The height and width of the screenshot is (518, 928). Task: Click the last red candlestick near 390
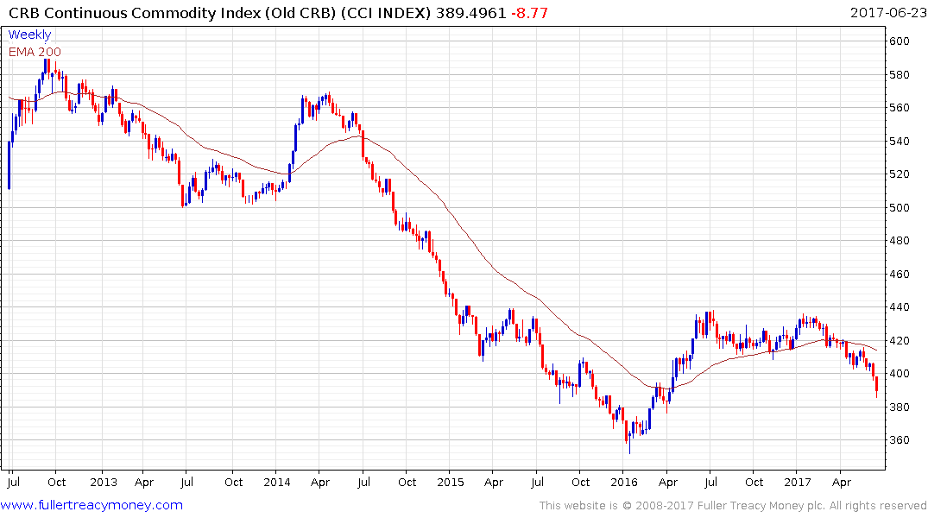[x=876, y=386]
